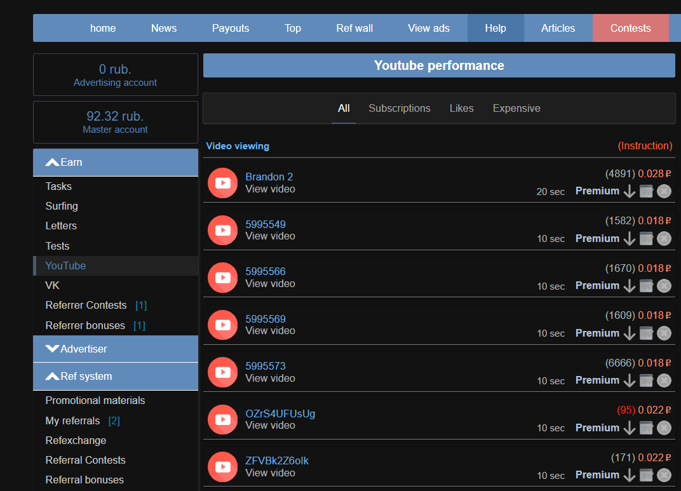Image resolution: width=681 pixels, height=491 pixels.
Task: Open the Ref wall menu item
Action: pyautogui.click(x=354, y=28)
